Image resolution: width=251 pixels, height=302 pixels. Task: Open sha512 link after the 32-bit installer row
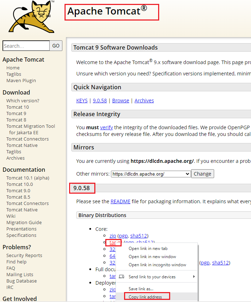pos(220,263)
